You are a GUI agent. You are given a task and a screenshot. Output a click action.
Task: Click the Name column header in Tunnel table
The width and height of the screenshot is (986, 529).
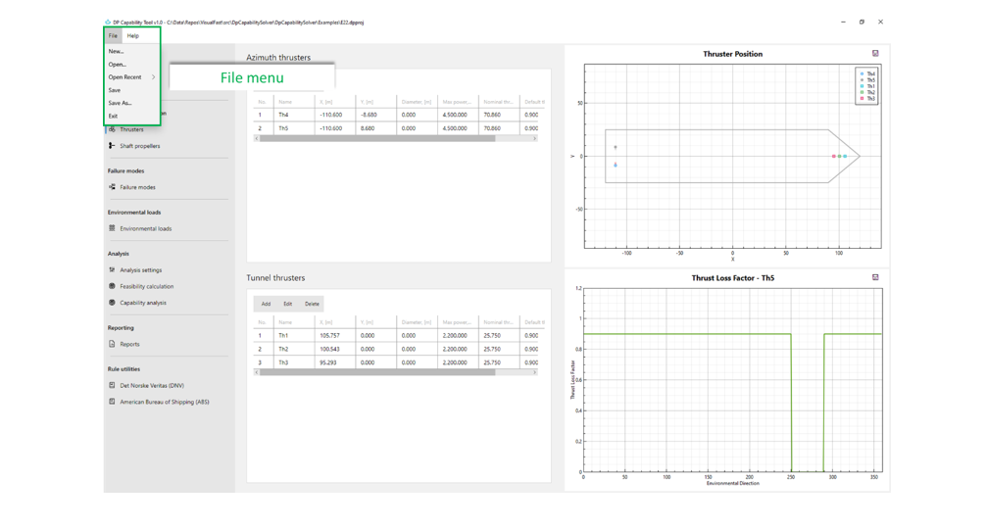click(294, 322)
